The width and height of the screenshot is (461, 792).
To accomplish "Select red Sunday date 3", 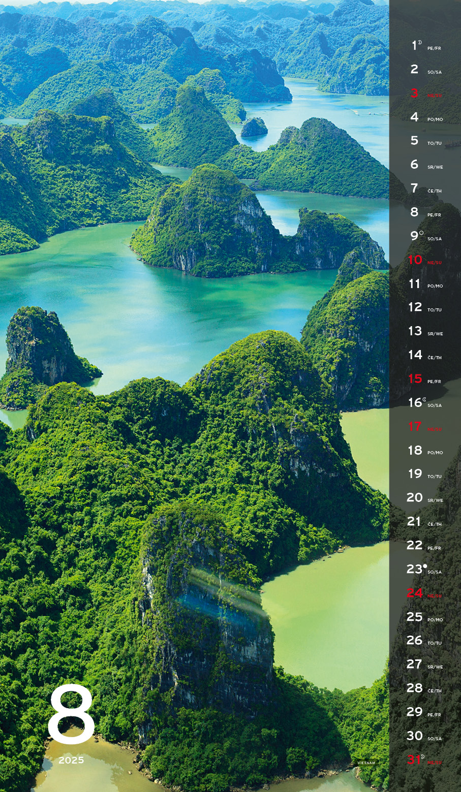I will (415, 93).
